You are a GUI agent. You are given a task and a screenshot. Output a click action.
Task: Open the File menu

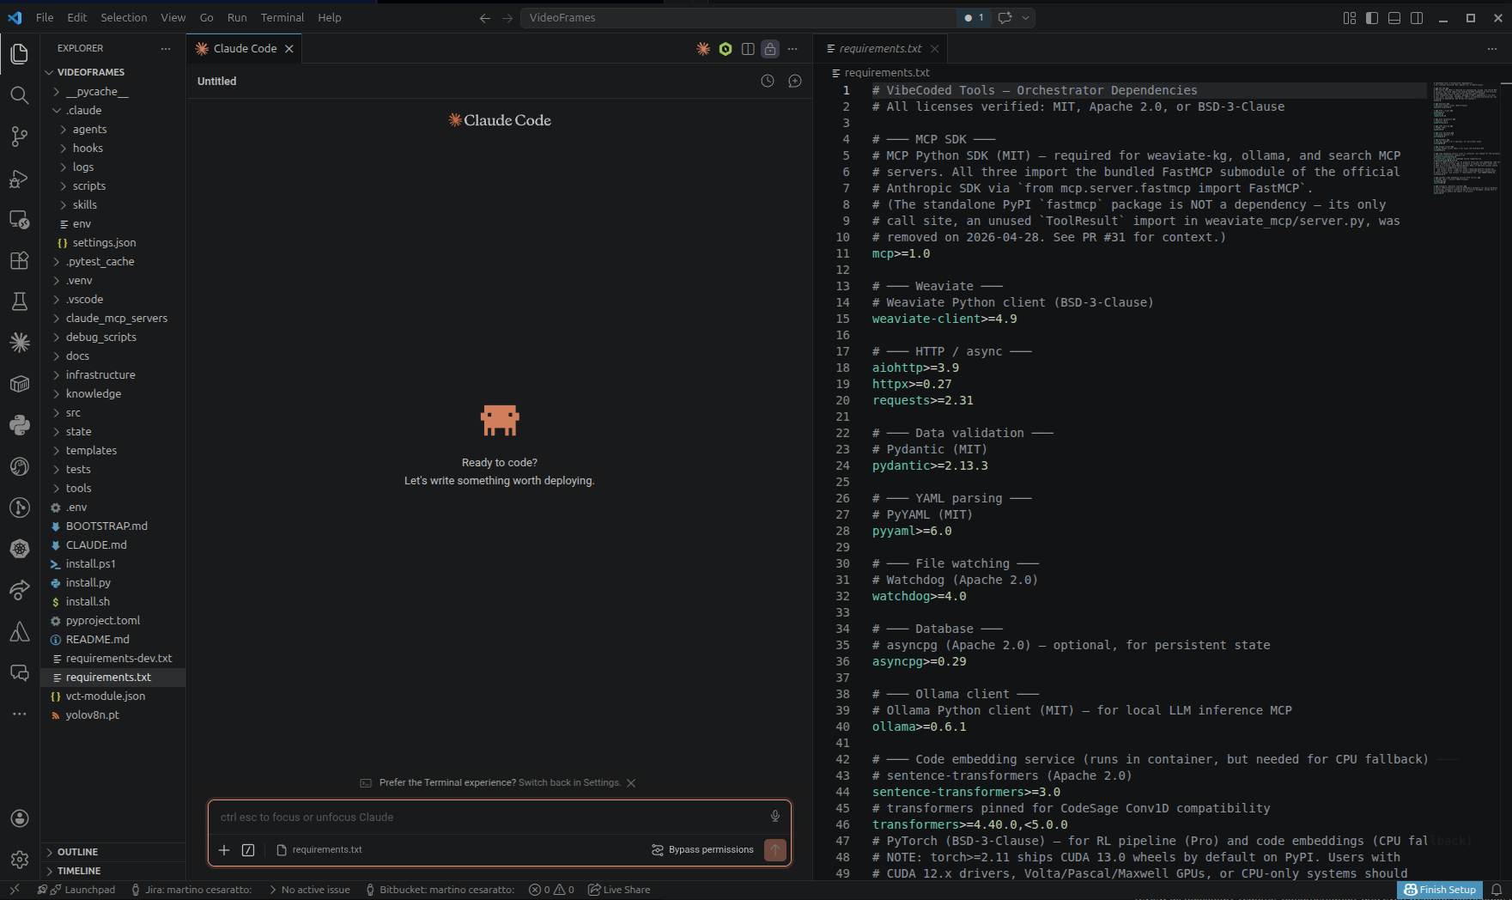pos(45,17)
